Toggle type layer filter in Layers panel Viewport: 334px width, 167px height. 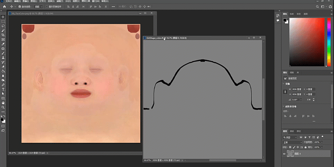coord(309,137)
